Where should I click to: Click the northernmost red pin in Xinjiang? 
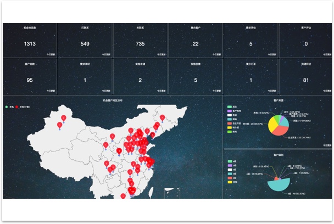(x=64, y=117)
